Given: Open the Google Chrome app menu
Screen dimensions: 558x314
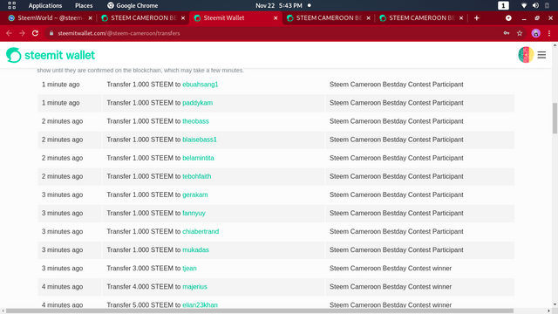Looking at the screenshot, I should pos(133,6).
